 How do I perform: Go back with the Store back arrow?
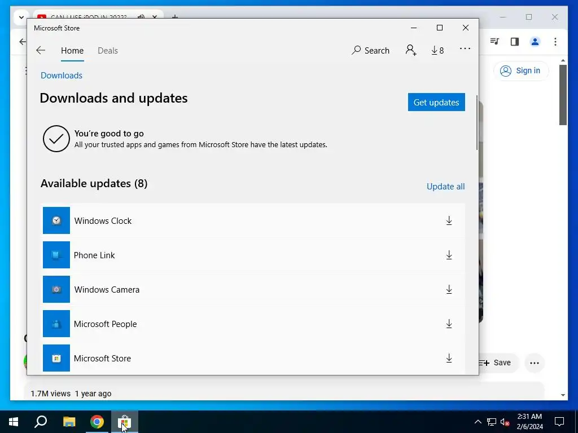[41, 50]
